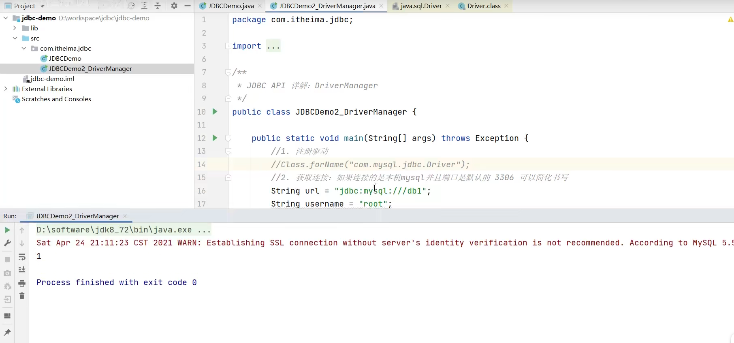The width and height of the screenshot is (734, 343).
Task: Open Project panel gear settings
Action: [x=174, y=6]
